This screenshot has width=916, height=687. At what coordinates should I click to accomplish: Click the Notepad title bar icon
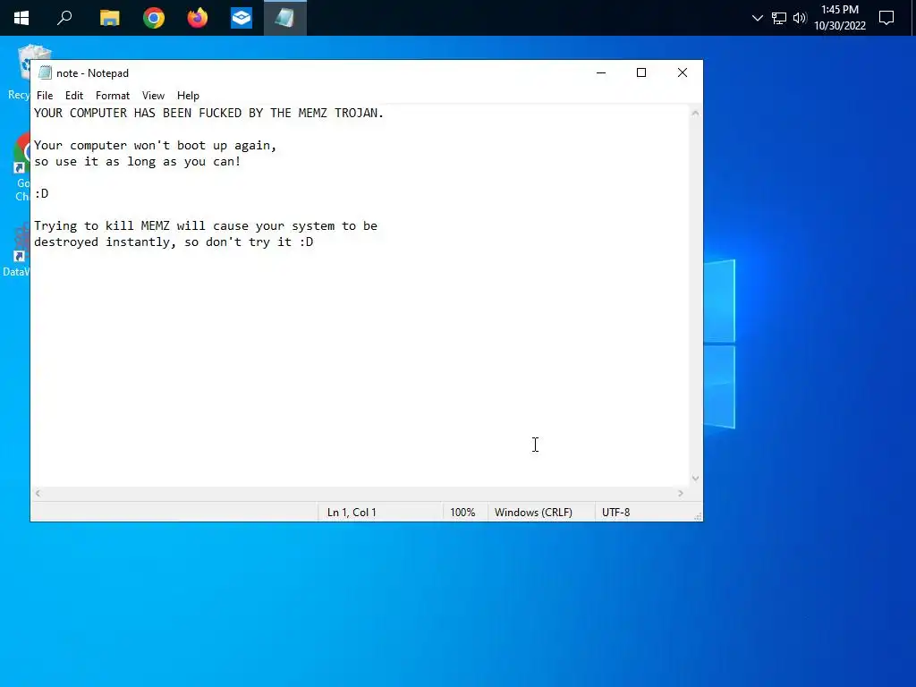coord(45,72)
